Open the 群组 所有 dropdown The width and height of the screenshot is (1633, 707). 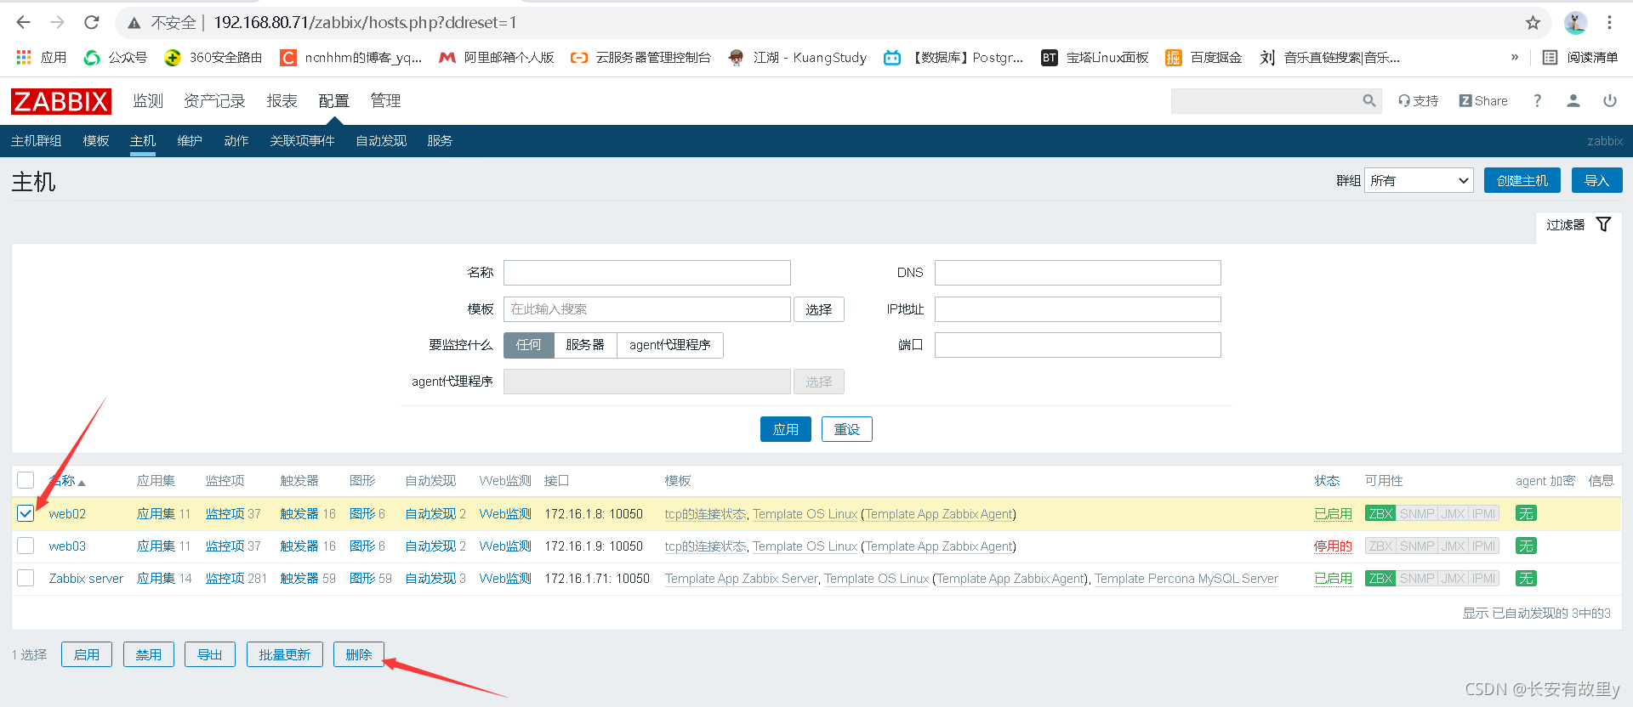coord(1419,180)
